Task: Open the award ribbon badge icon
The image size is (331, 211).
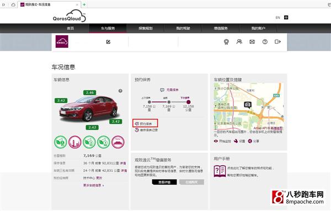Action: (x=226, y=42)
